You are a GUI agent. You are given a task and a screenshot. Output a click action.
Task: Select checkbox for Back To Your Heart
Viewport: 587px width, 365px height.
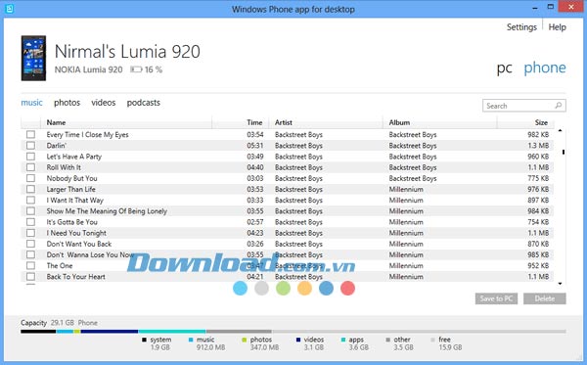[30, 277]
